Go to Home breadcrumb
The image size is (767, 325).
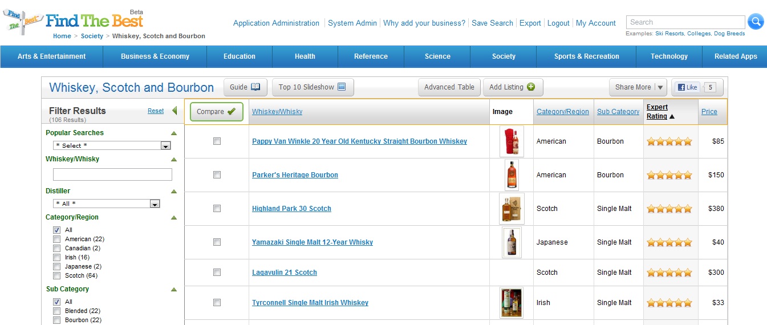(x=62, y=36)
